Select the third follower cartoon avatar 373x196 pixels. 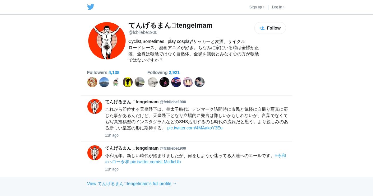[x=116, y=82]
